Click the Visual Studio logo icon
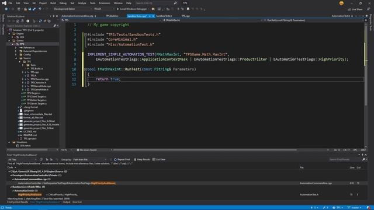This screenshot has height=210, width=374. (x=4, y=3)
